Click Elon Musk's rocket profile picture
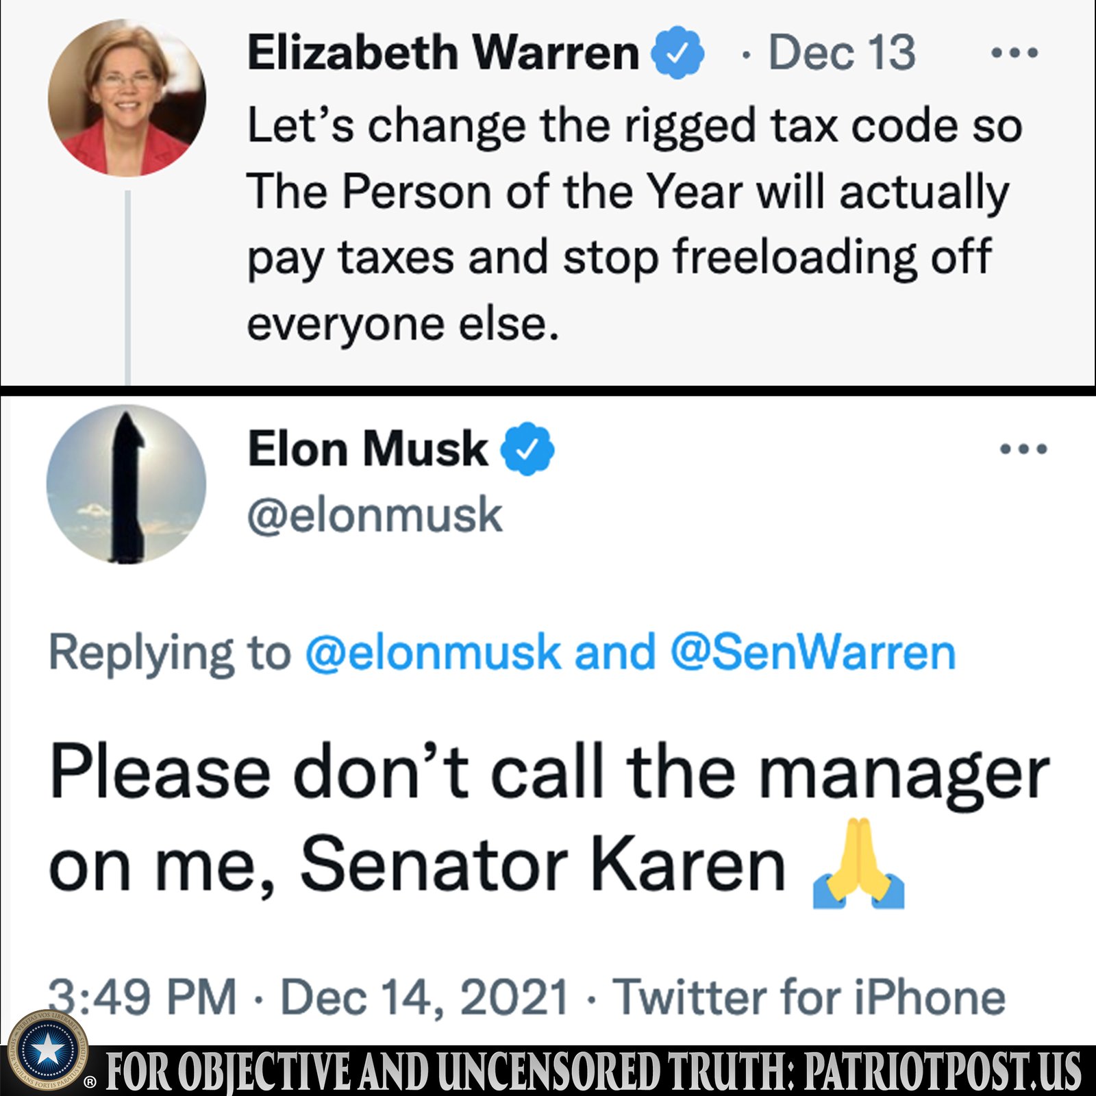 click(126, 484)
